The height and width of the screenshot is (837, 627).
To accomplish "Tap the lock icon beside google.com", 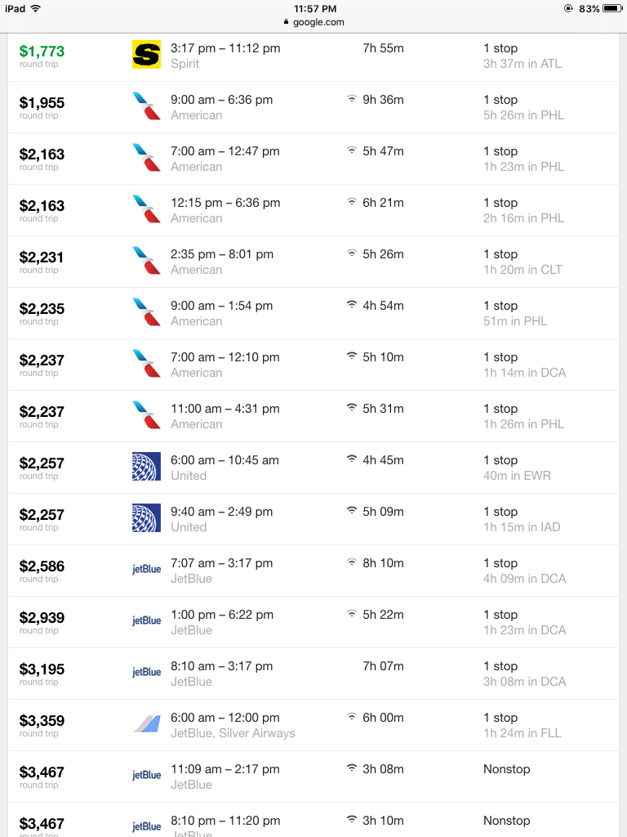I will (287, 22).
